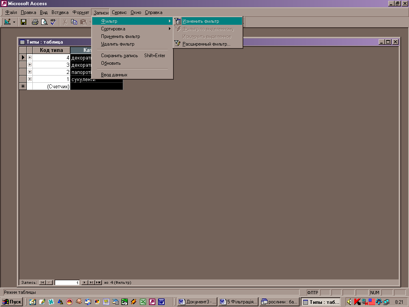Image resolution: width=409 pixels, height=307 pixels.
Task: Go to first record navigation button
Action: [42, 283]
